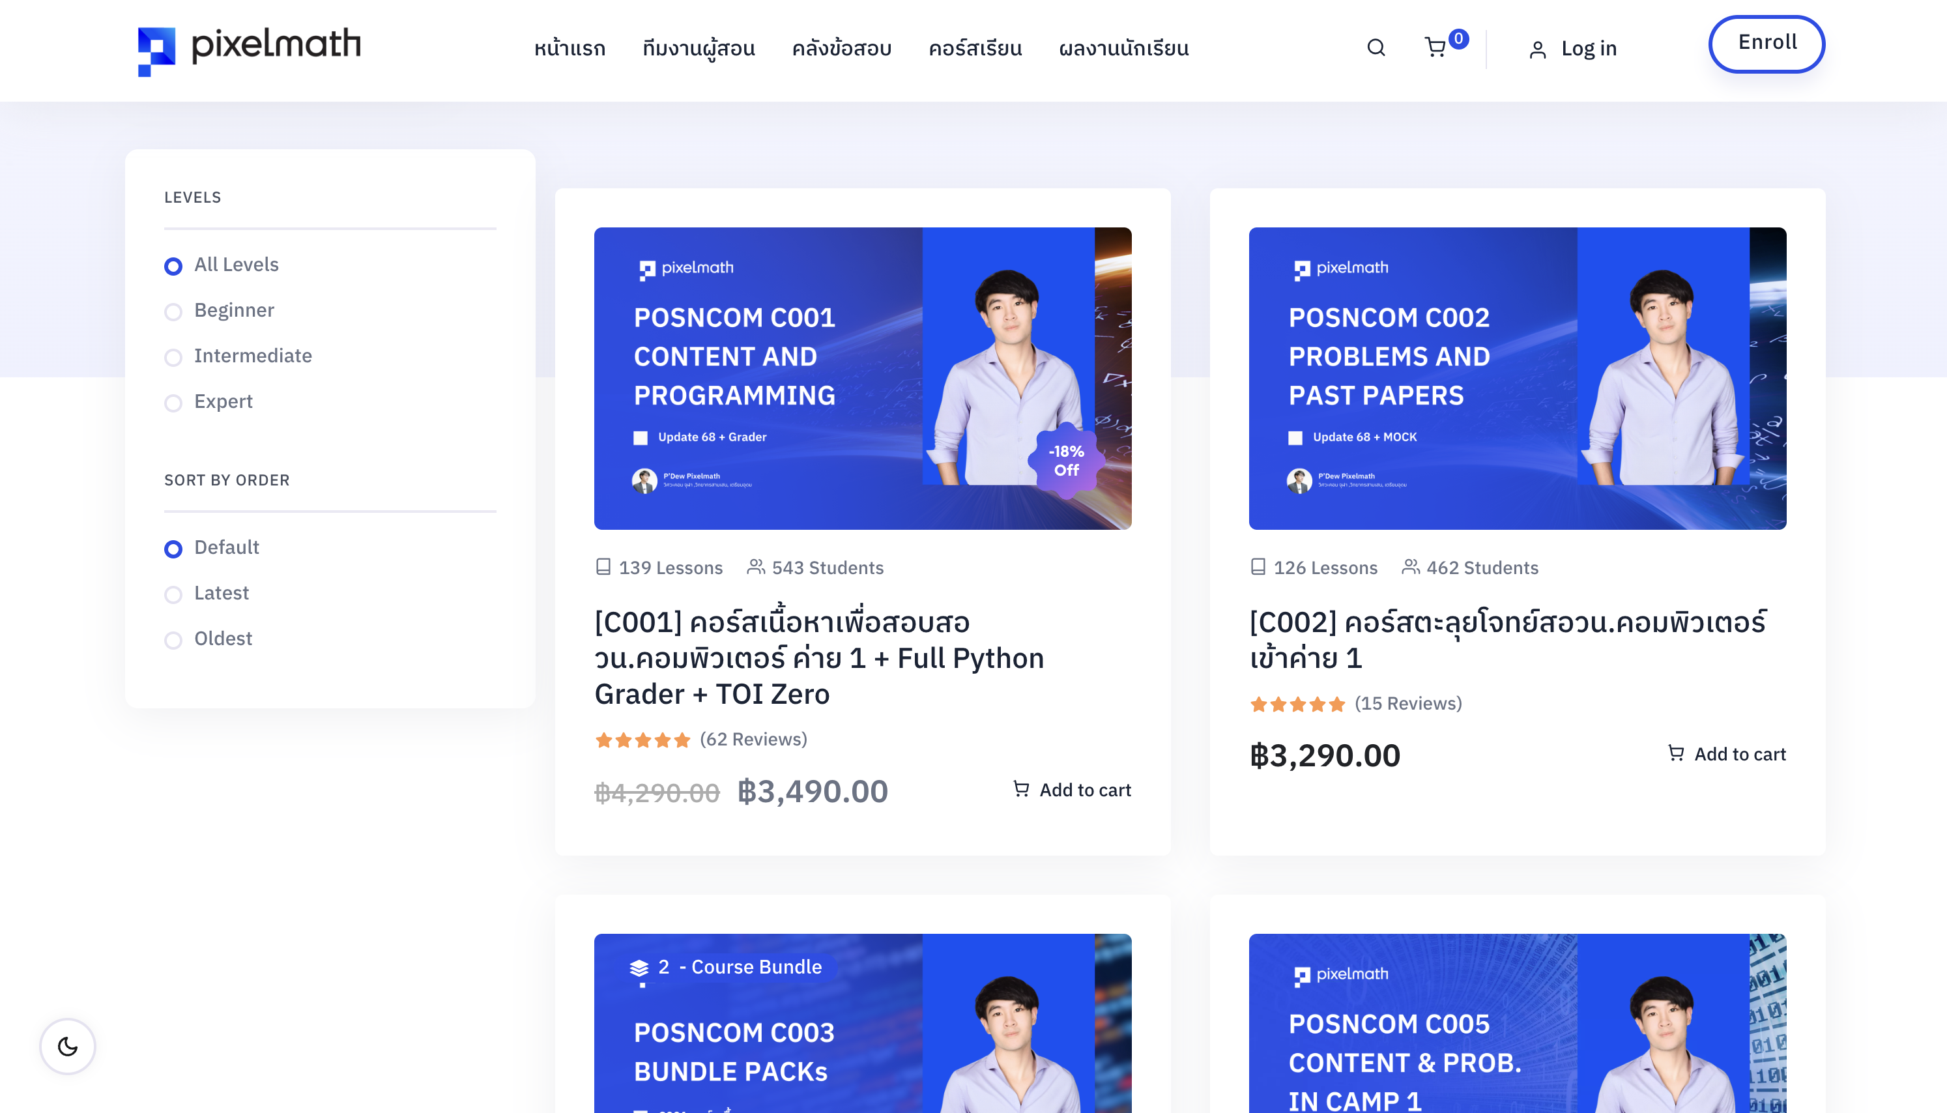This screenshot has height=1113, width=1947.
Task: Click the struck-through ฿4,290.00 price
Action: [657, 792]
